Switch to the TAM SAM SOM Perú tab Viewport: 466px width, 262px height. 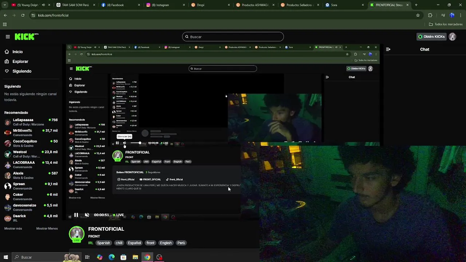[75, 5]
